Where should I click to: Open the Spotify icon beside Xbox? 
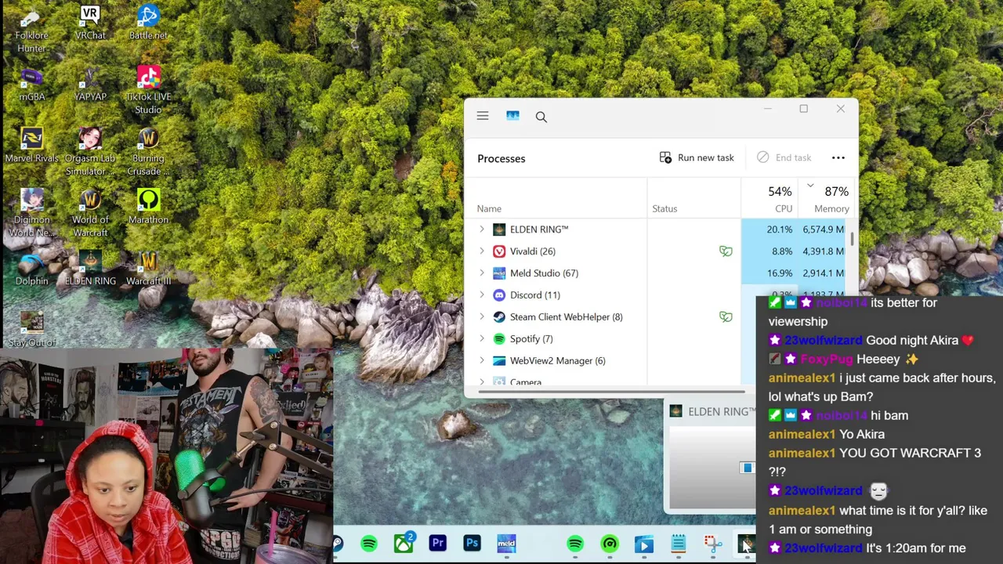tap(369, 544)
